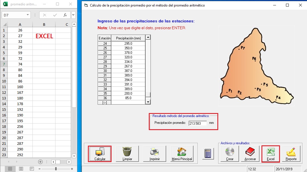Click the Excel column C header
The image size is (307, 172).
pos(67,24)
